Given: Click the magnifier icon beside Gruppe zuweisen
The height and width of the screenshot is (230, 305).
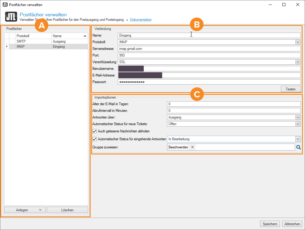Looking at the screenshot, I should pyautogui.click(x=299, y=147).
